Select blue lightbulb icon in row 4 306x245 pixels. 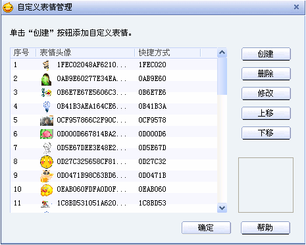point(47,107)
